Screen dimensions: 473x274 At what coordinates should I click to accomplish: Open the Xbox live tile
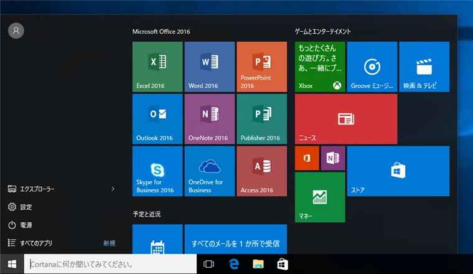tap(320, 67)
